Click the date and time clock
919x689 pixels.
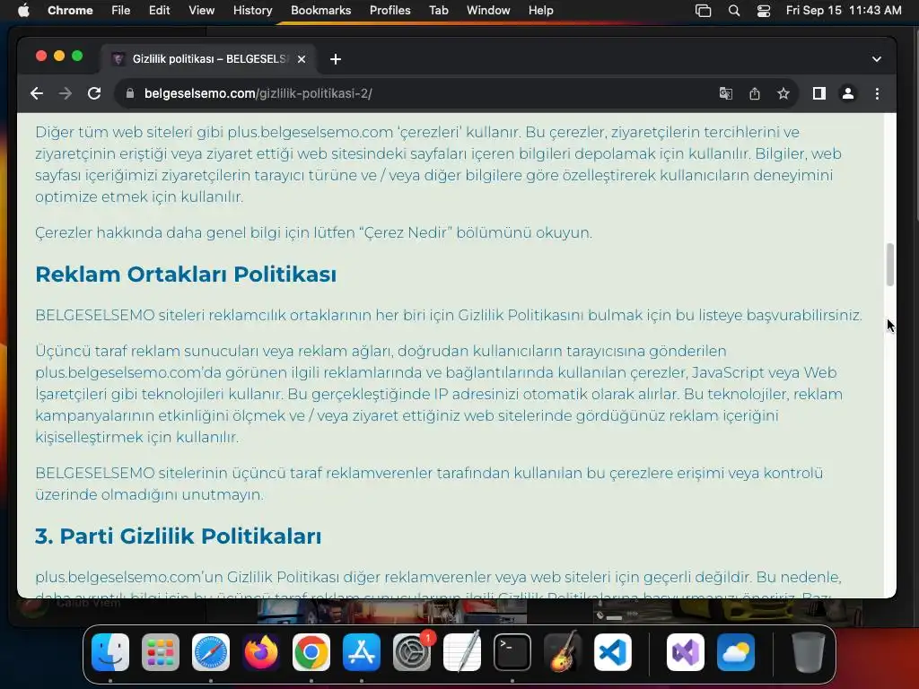[844, 10]
